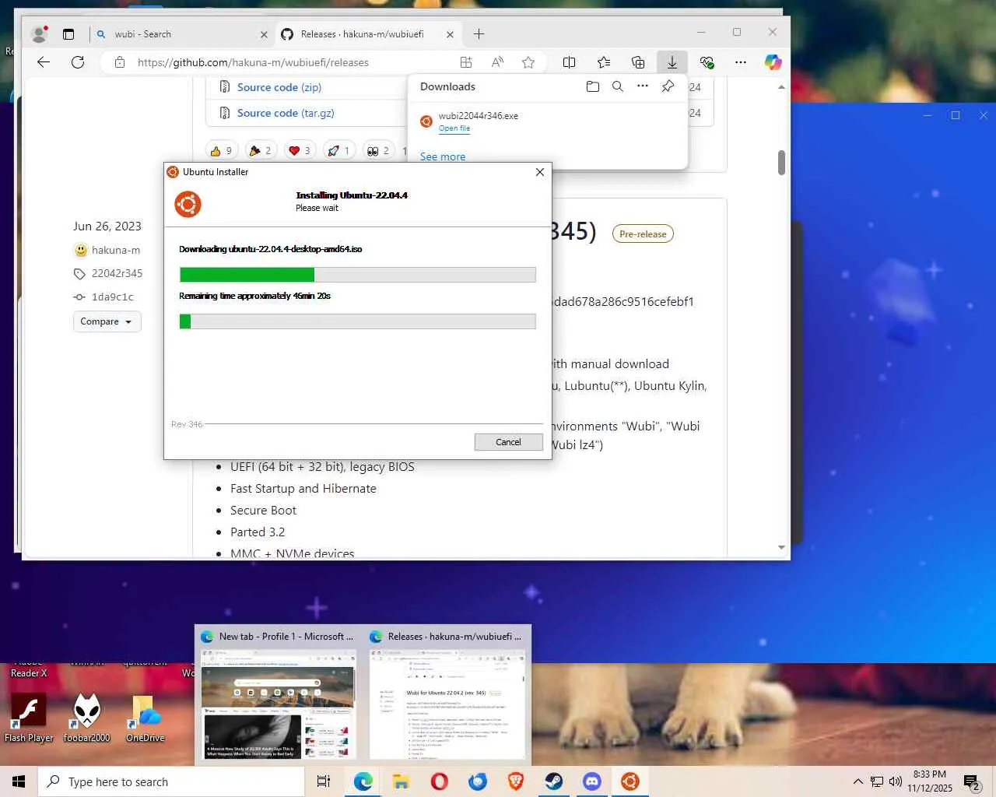Image resolution: width=996 pixels, height=797 pixels.
Task: Close the Ubuntu Installer dialog
Action: click(540, 172)
